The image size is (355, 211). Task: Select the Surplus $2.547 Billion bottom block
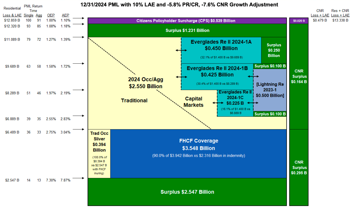click(187, 192)
